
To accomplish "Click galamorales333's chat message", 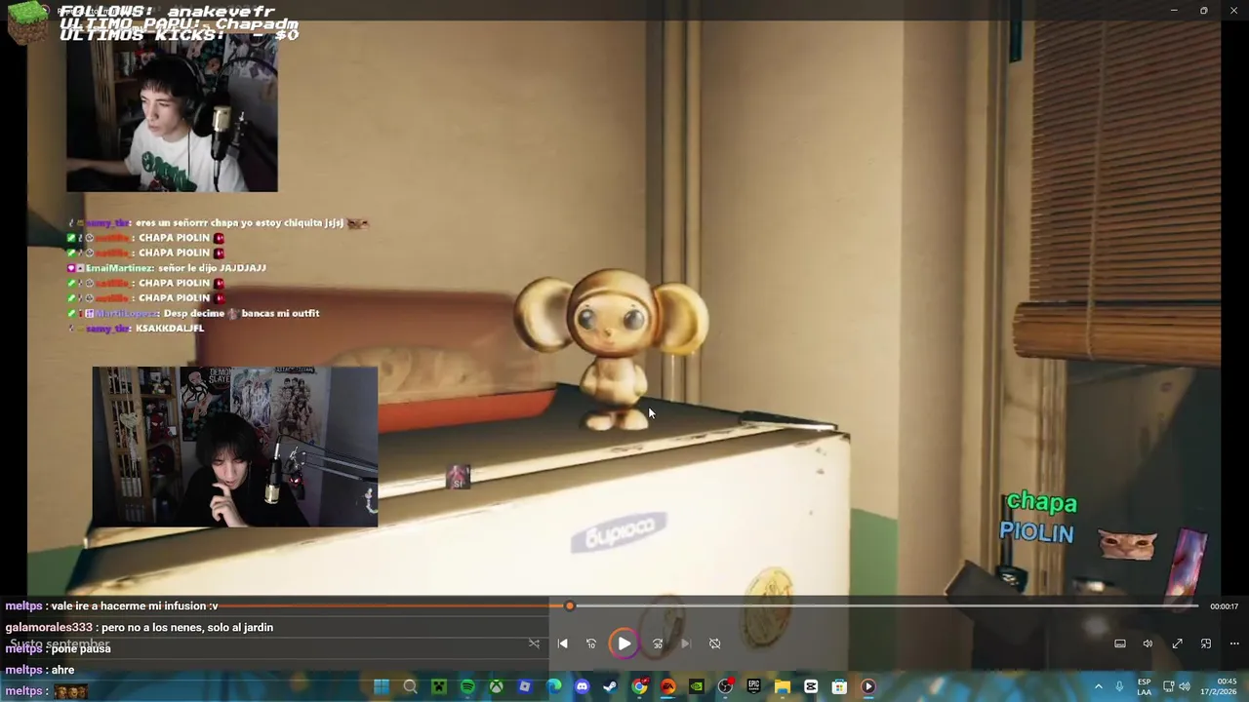I will (140, 628).
